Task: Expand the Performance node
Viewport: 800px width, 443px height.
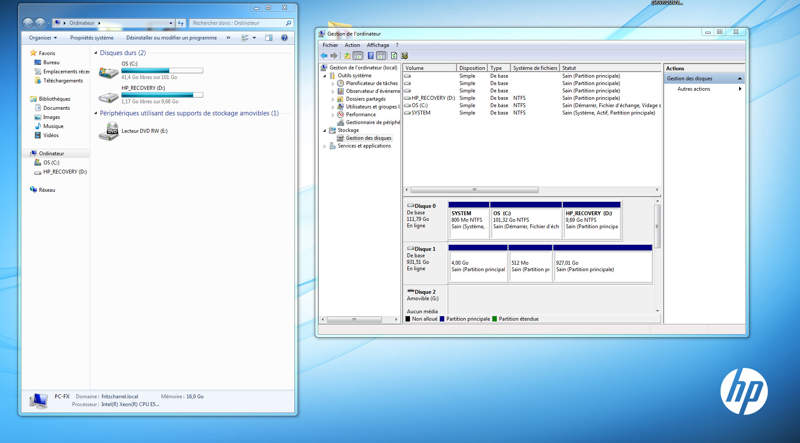Action: tap(333, 115)
